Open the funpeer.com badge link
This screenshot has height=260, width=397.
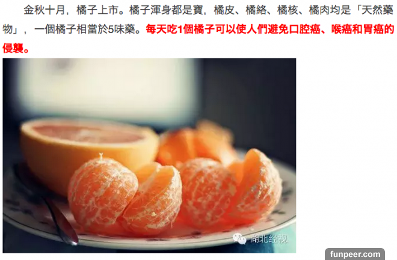(355, 254)
